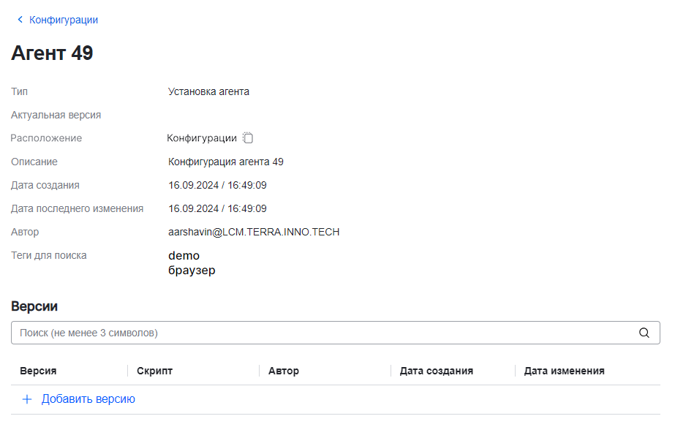Click the arrow icon in the breadcrumb
The width and height of the screenshot is (675, 427).
20,20
